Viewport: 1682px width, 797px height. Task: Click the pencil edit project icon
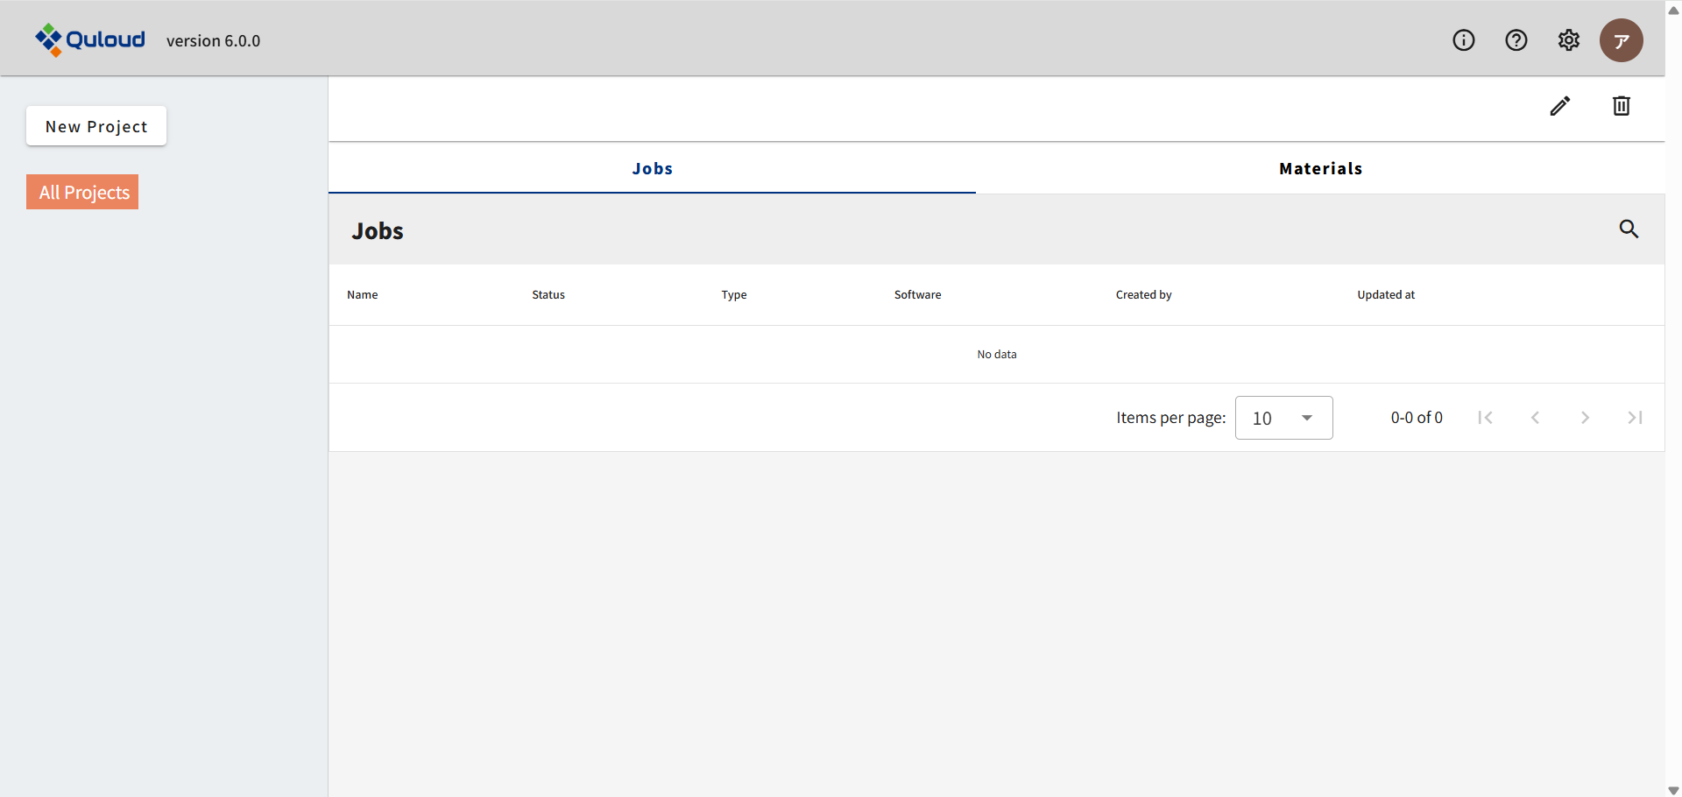(x=1559, y=106)
